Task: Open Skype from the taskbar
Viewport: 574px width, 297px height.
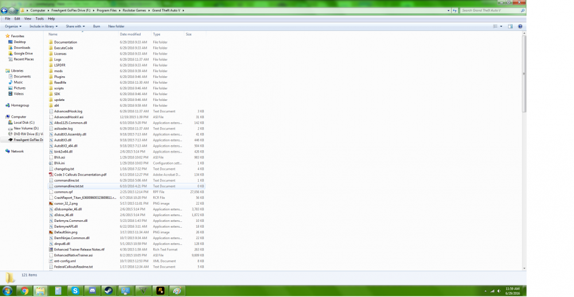Action: 75,291
